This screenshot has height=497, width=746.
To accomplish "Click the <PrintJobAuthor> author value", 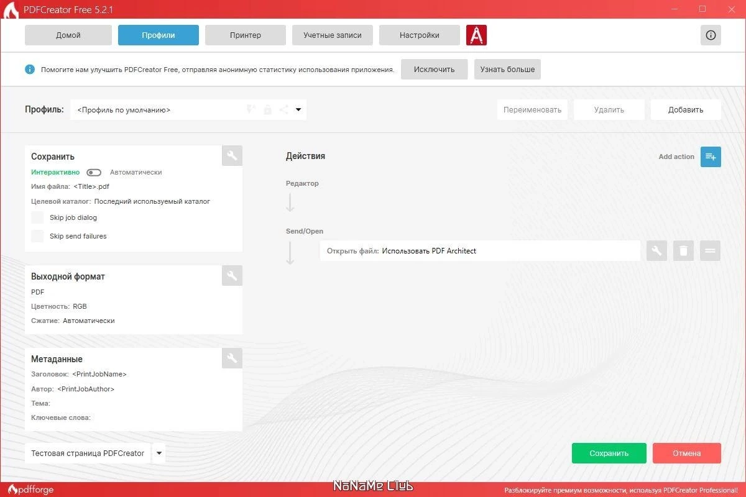I will point(86,389).
